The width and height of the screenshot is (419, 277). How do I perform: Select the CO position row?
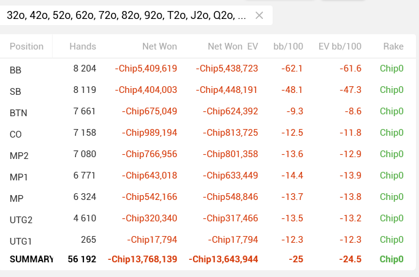[16, 134]
